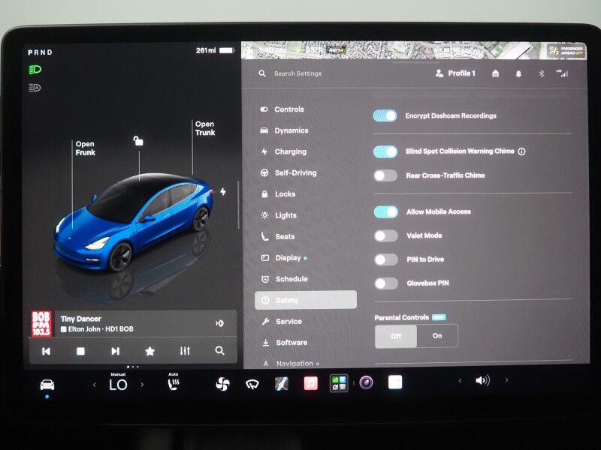The image size is (601, 450).
Task: Open the white square app in dock
Action: pos(395,382)
